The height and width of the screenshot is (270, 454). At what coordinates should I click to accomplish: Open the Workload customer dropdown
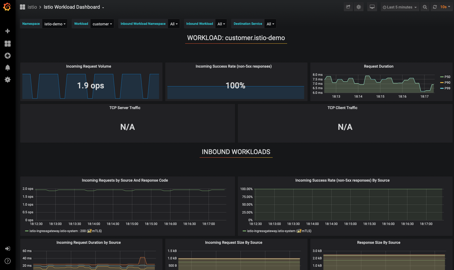[x=102, y=24]
